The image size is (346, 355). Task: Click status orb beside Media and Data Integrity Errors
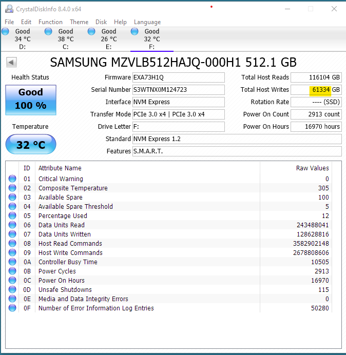tap(12, 299)
